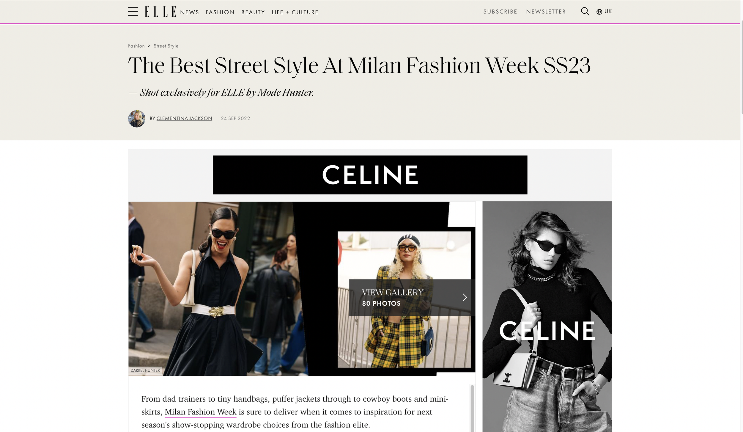Follow the Milan Fashion Week text link
Image resolution: width=743 pixels, height=432 pixels.
pos(201,412)
